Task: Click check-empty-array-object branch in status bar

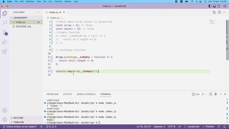Action: coord(20,126)
